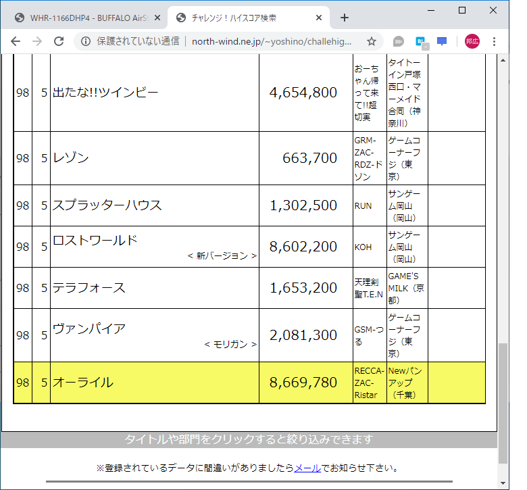This screenshot has height=490, width=527.
Task: Filter by title オーライル
Action: click(x=83, y=383)
